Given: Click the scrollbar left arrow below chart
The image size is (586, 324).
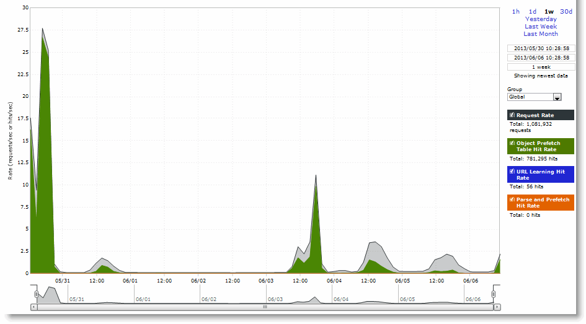Looking at the screenshot, I should click(x=34, y=307).
